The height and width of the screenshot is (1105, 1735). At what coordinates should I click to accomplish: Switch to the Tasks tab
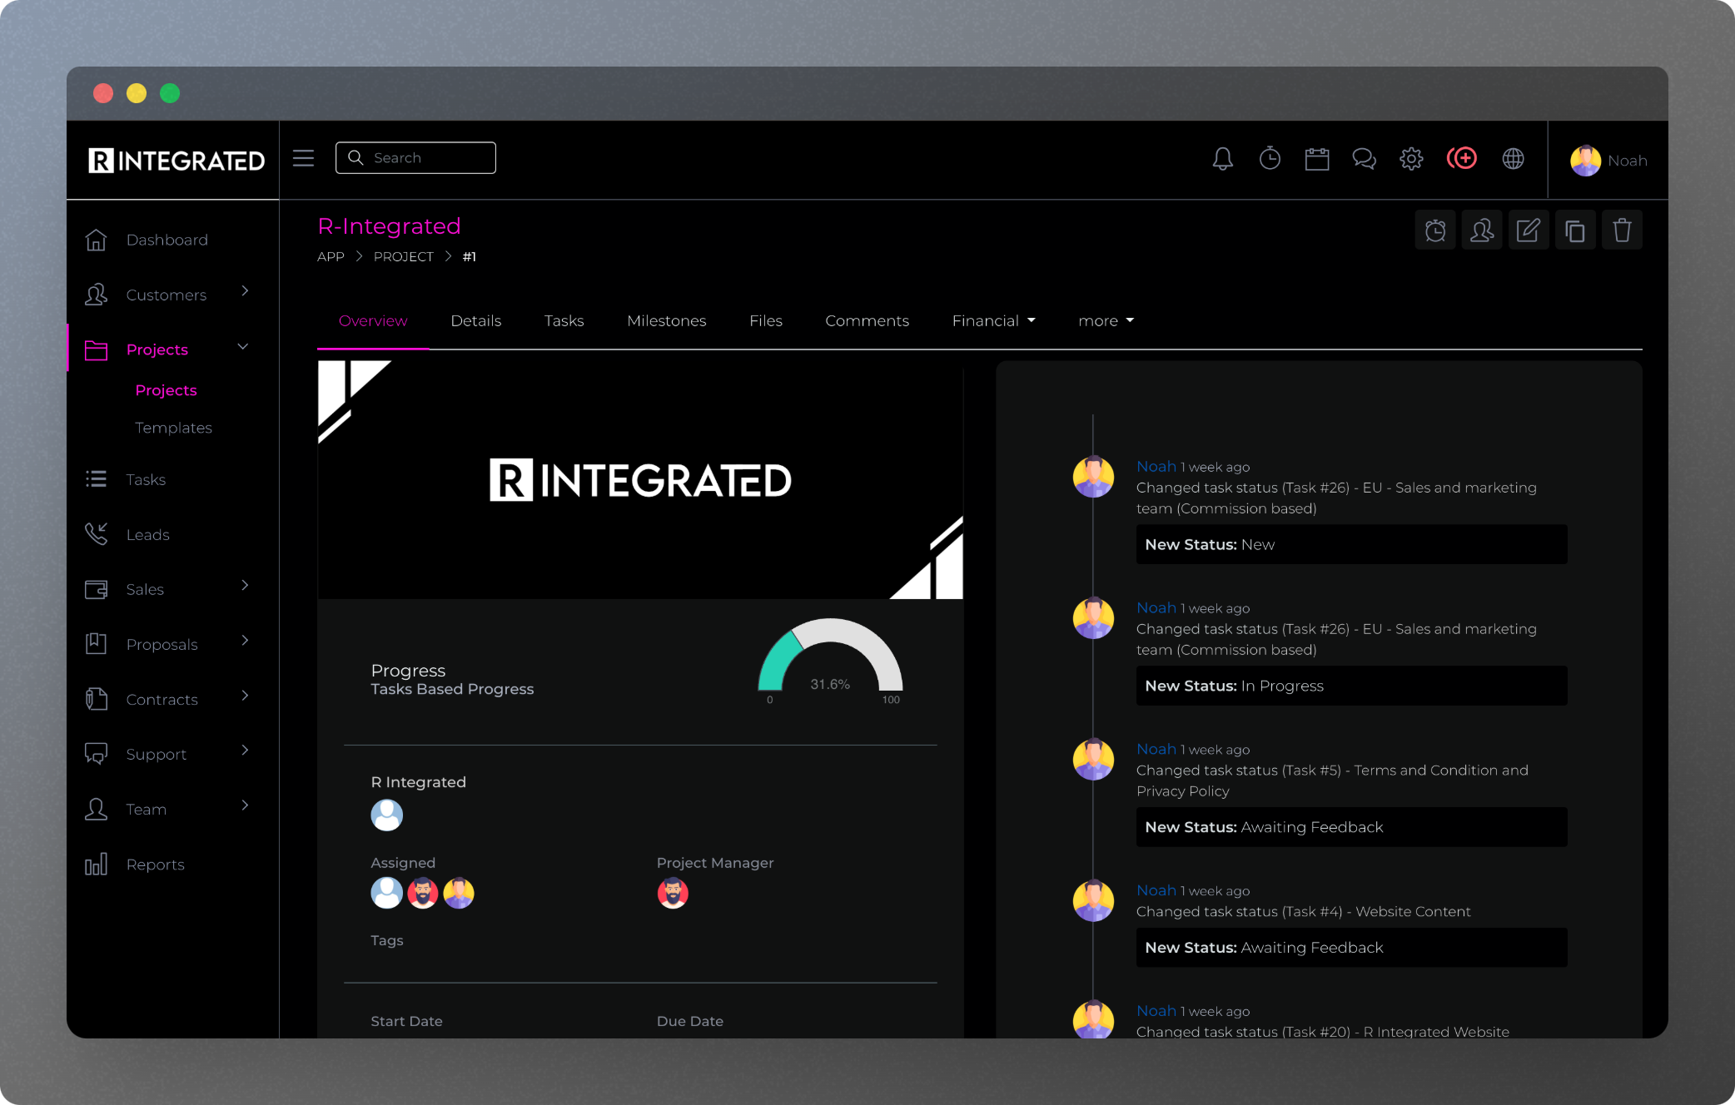click(564, 320)
